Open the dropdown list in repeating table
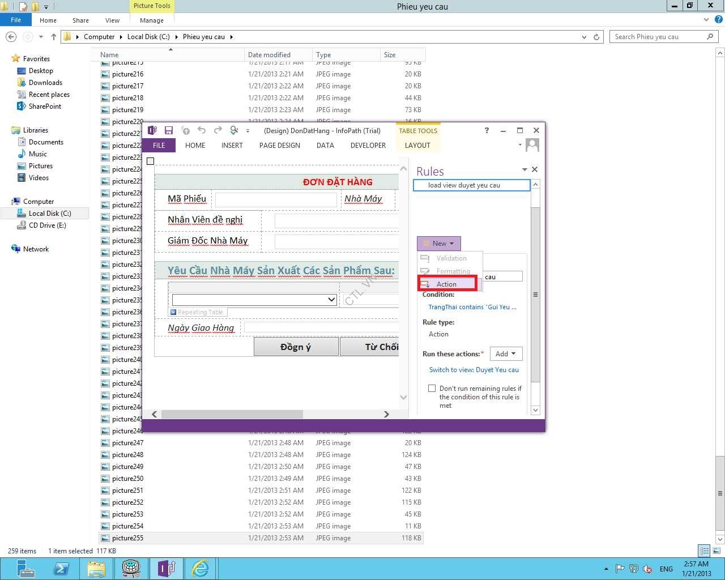The image size is (725, 580). 332,300
